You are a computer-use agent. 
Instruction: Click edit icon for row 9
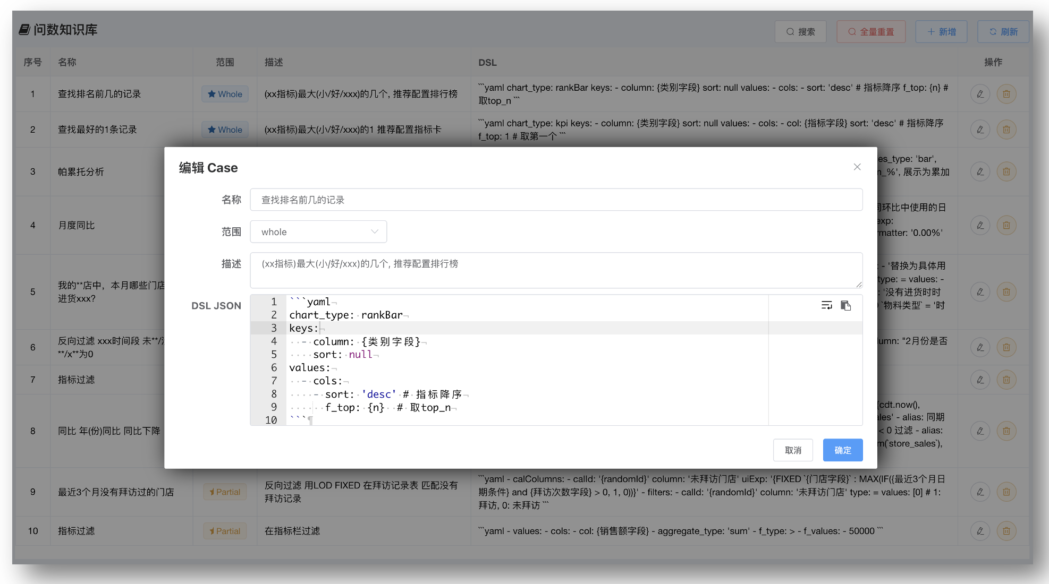click(x=980, y=492)
